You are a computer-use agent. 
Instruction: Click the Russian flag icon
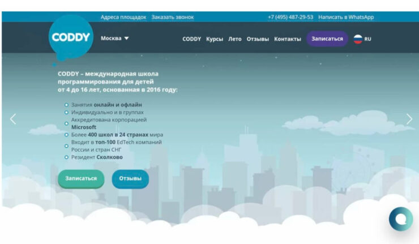(x=358, y=39)
